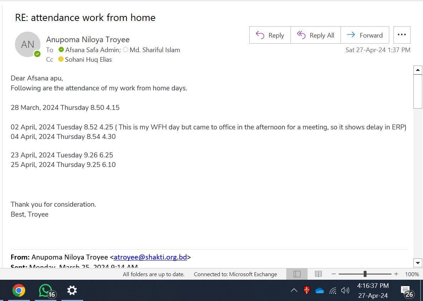The image size is (423, 301).
Task: Click sender name Anupoma Niloya Troyee
Action: [88, 39]
